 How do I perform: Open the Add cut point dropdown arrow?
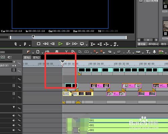(x=133, y=53)
